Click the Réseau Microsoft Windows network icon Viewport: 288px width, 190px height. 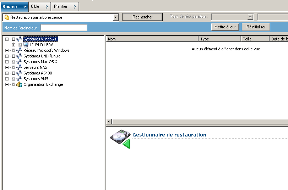click(x=19, y=50)
